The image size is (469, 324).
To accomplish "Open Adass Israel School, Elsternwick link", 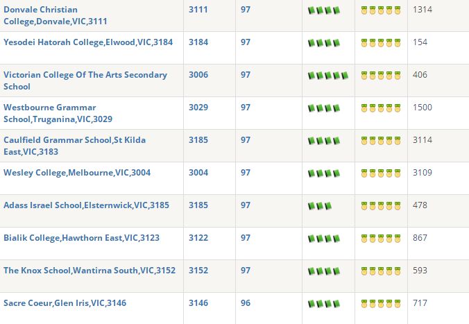I will pyautogui.click(x=87, y=205).
